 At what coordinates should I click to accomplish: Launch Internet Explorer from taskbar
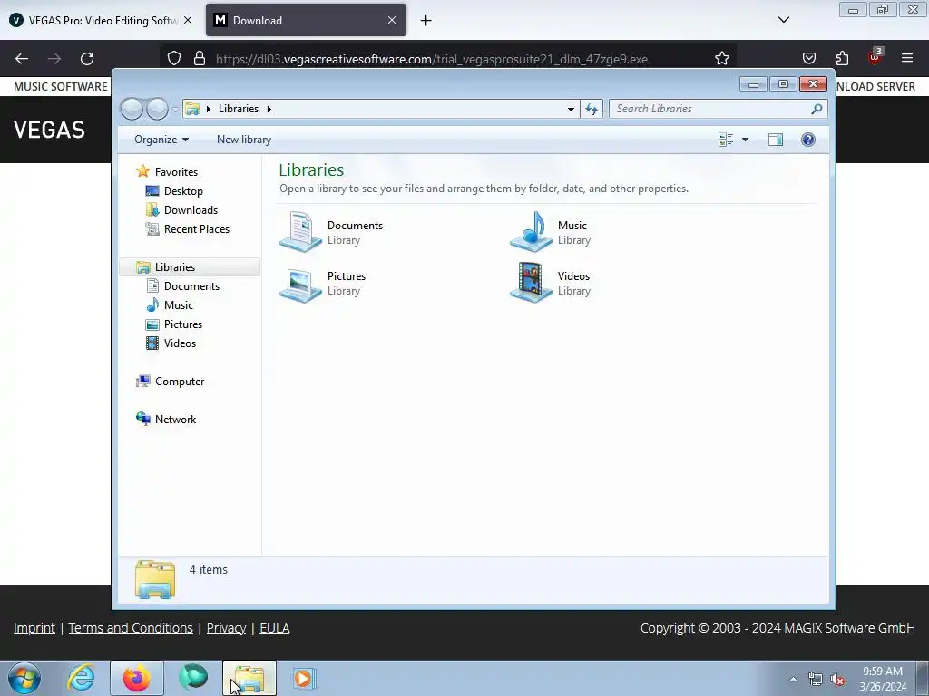click(x=81, y=678)
